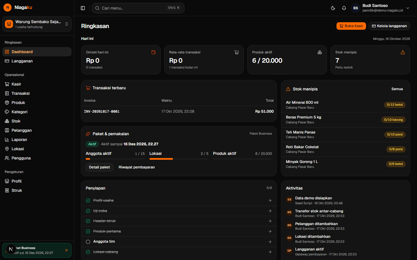Toggle the Anggota tim setup circle
The image size is (417, 260).
[x=88, y=242]
